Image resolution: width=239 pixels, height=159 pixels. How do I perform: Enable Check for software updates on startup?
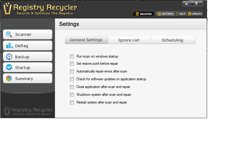(x=72, y=79)
